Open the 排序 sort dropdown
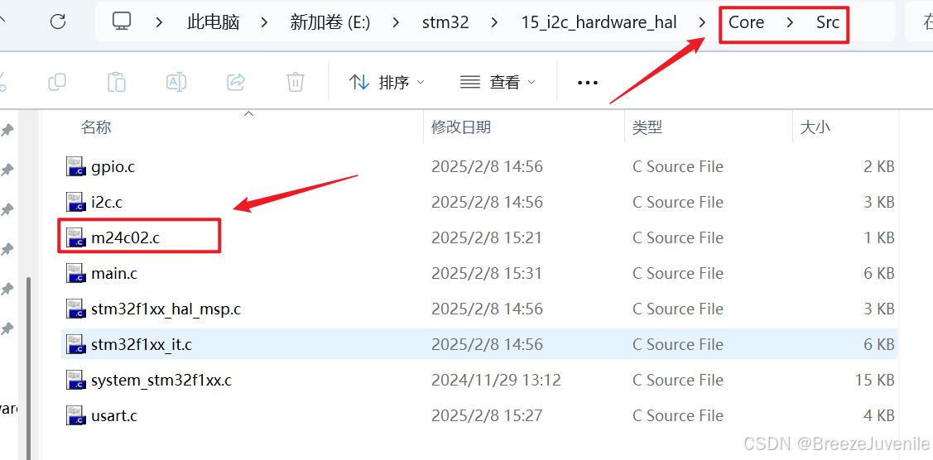This screenshot has width=933, height=460. pos(387,82)
